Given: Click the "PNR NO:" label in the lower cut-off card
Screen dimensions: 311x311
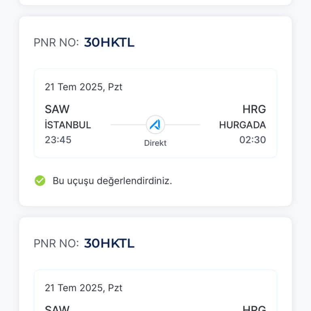Looking at the screenshot, I should tap(56, 243).
